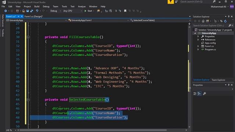
Task: Select App.config in Solution Explorer
Action: 210,43
